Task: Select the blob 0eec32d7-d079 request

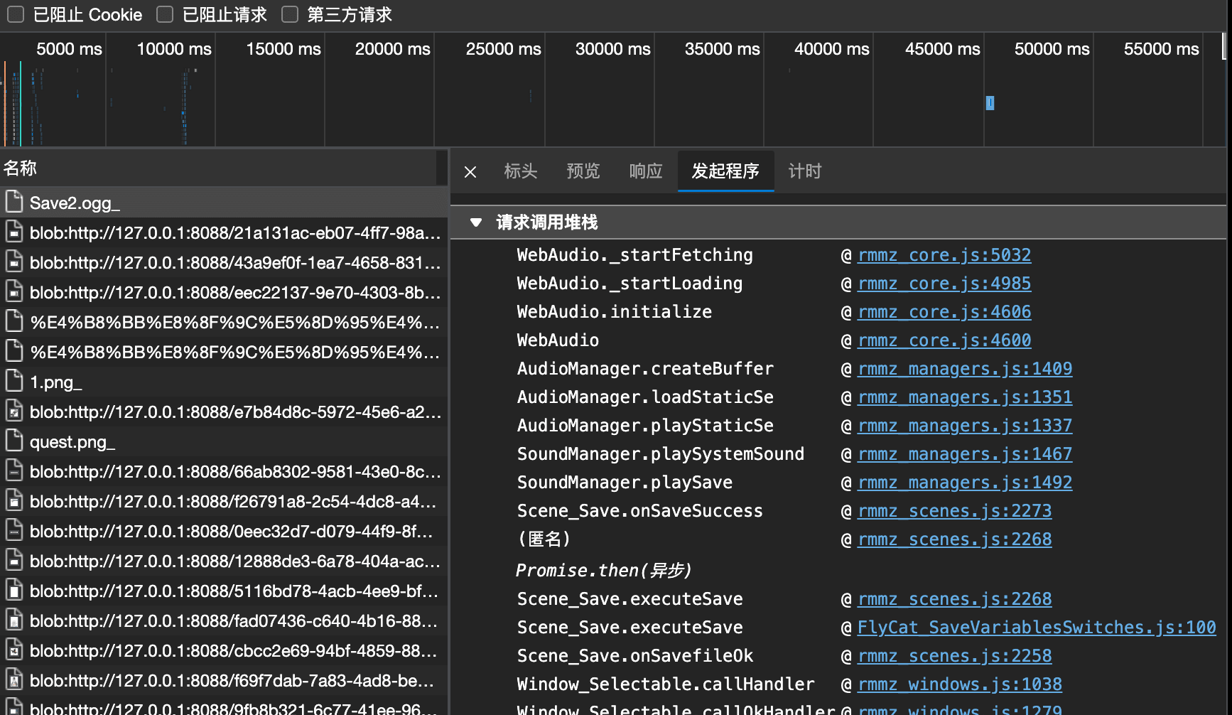Action: (x=224, y=531)
